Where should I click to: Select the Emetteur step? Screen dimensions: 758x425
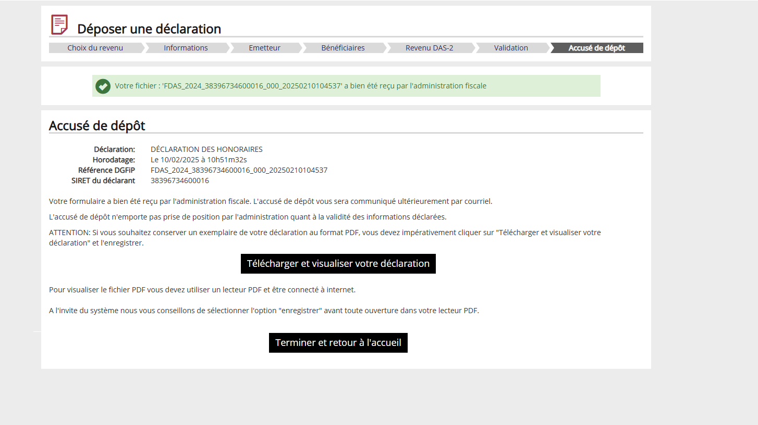tap(264, 48)
